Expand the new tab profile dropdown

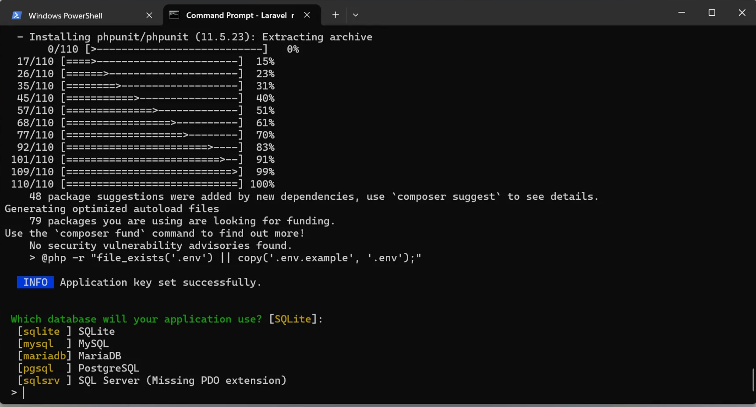pyautogui.click(x=356, y=15)
